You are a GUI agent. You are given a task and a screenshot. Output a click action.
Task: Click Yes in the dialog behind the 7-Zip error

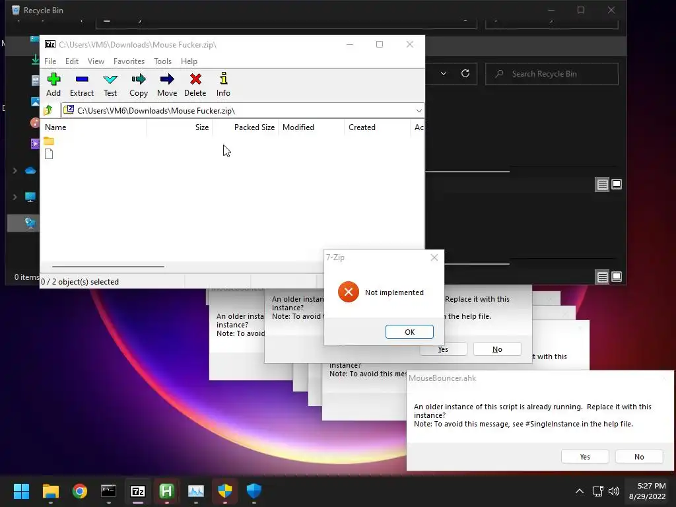click(x=443, y=349)
